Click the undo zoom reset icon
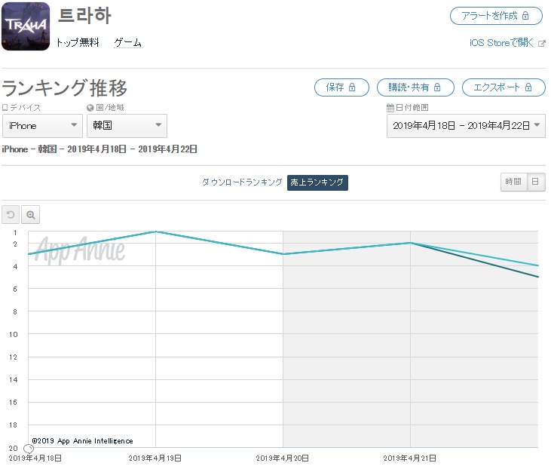Image resolution: width=551 pixels, height=466 pixels. point(11,214)
